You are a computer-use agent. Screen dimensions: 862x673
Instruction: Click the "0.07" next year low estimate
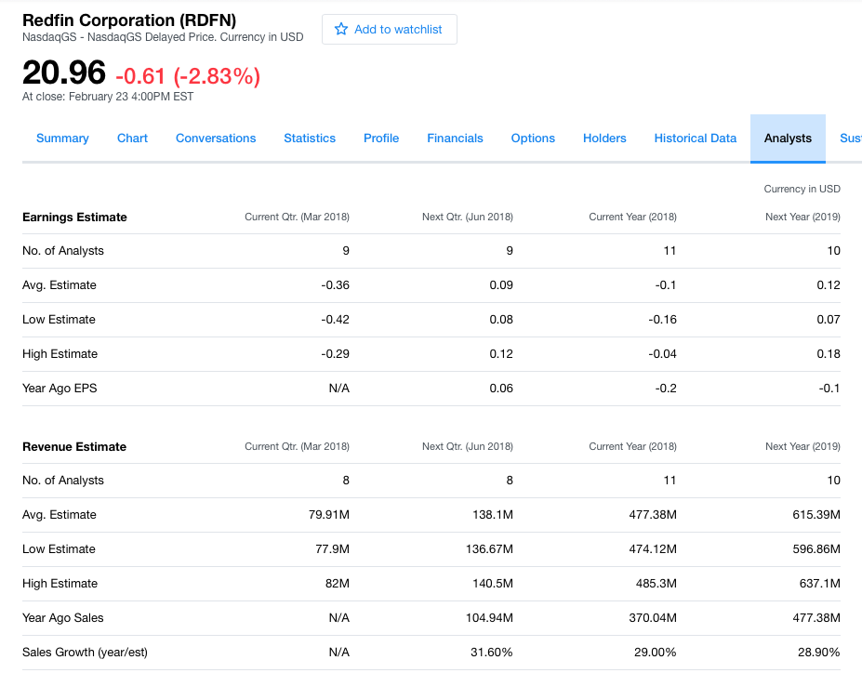(829, 319)
